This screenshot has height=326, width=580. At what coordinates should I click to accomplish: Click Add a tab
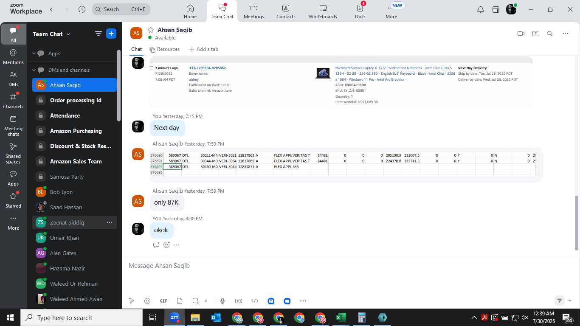203,49
